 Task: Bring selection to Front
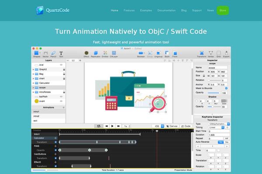pos(175,53)
